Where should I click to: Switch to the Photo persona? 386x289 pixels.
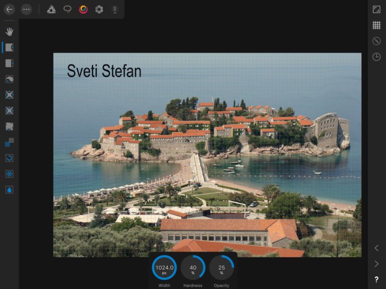[51, 10]
